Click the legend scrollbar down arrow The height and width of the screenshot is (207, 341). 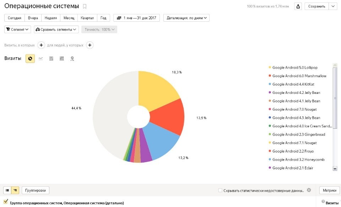pyautogui.click(x=335, y=168)
